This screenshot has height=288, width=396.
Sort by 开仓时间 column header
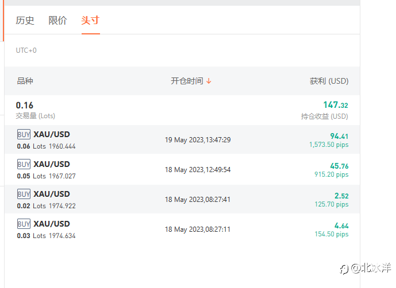pos(187,81)
